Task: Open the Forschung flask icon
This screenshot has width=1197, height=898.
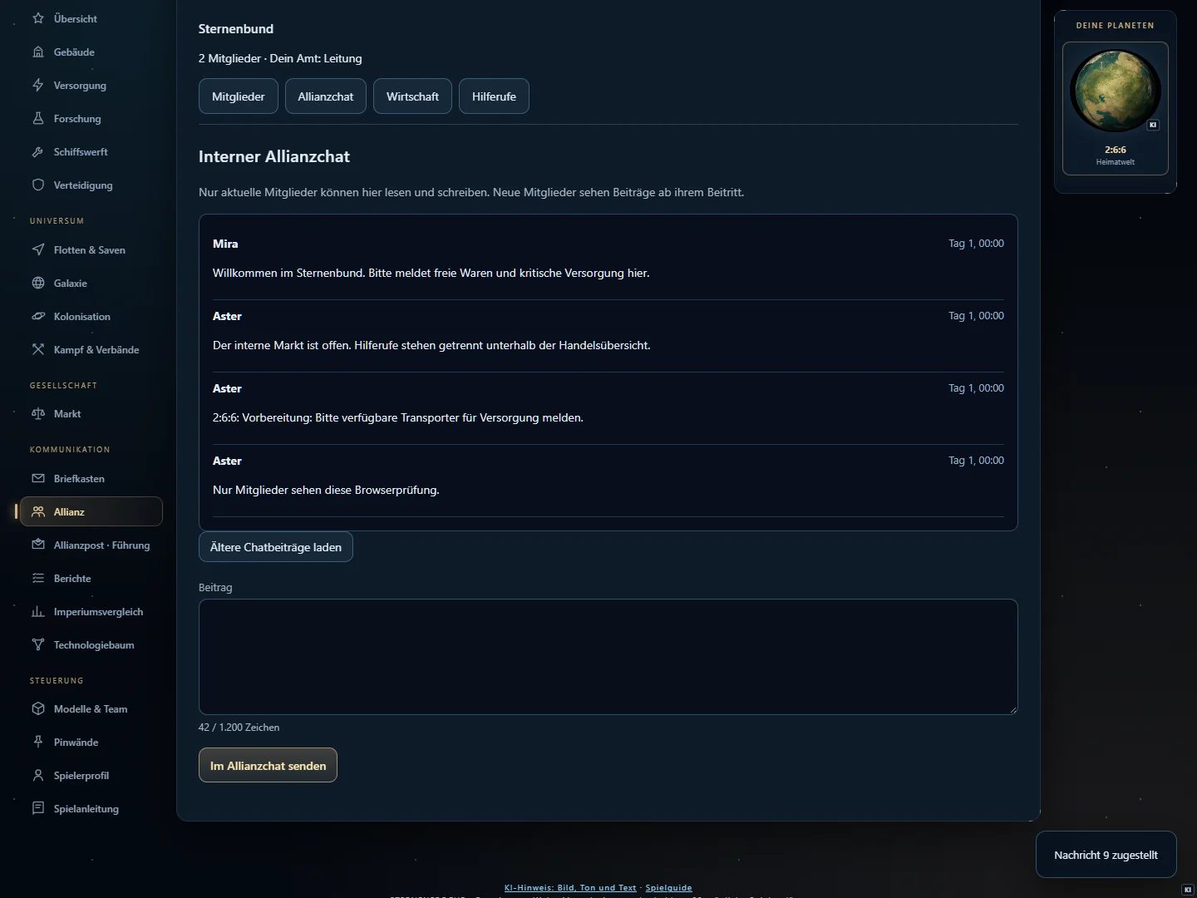Action: tap(38, 118)
